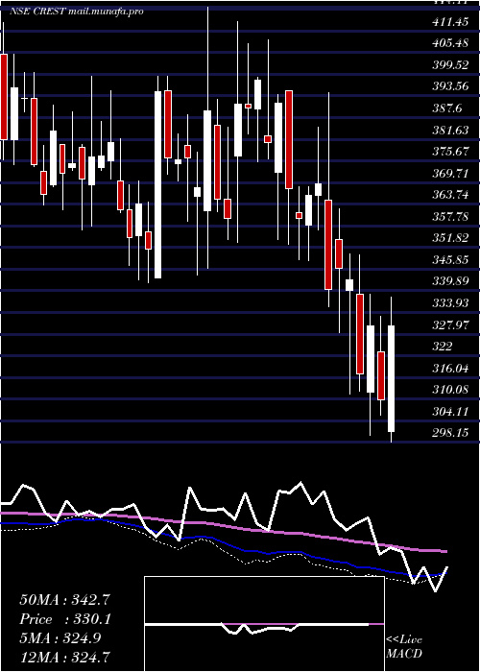
Task: Select the 304.11 price axis label
Action: 450,412
